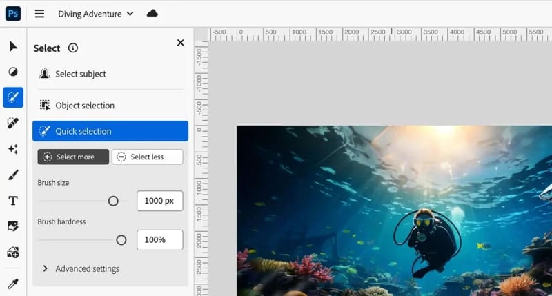Select the generative sparkle tool
Image resolution: width=552 pixels, height=296 pixels.
coord(13,149)
